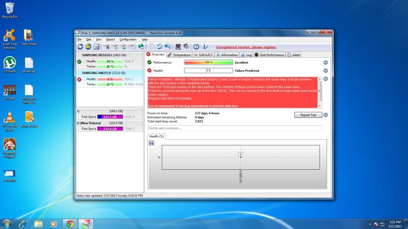Select the WTFast desktop shortcut
Screen dimensions: 408x229
click(10, 92)
